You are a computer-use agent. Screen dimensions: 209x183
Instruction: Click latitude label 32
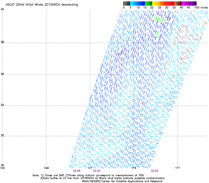(x=2, y=135)
